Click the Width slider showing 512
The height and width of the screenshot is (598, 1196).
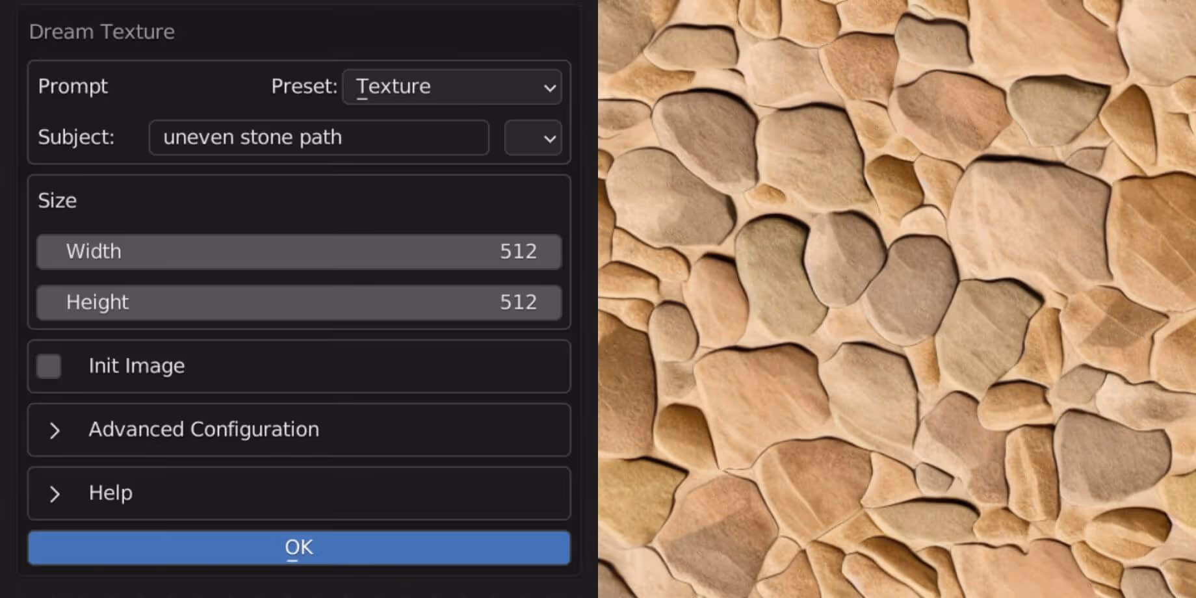298,252
